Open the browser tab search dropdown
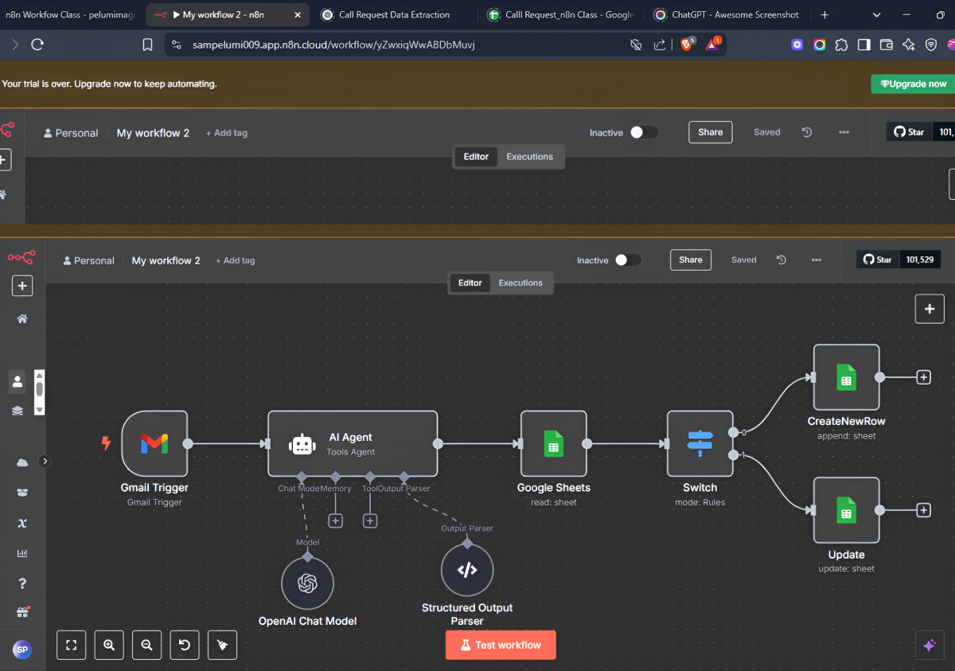The image size is (955, 671). 876,14
